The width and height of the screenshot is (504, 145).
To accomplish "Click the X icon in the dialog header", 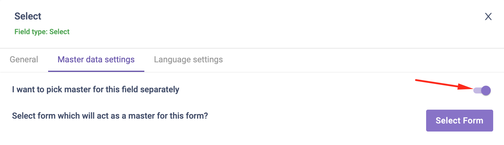I will click(x=488, y=16).
